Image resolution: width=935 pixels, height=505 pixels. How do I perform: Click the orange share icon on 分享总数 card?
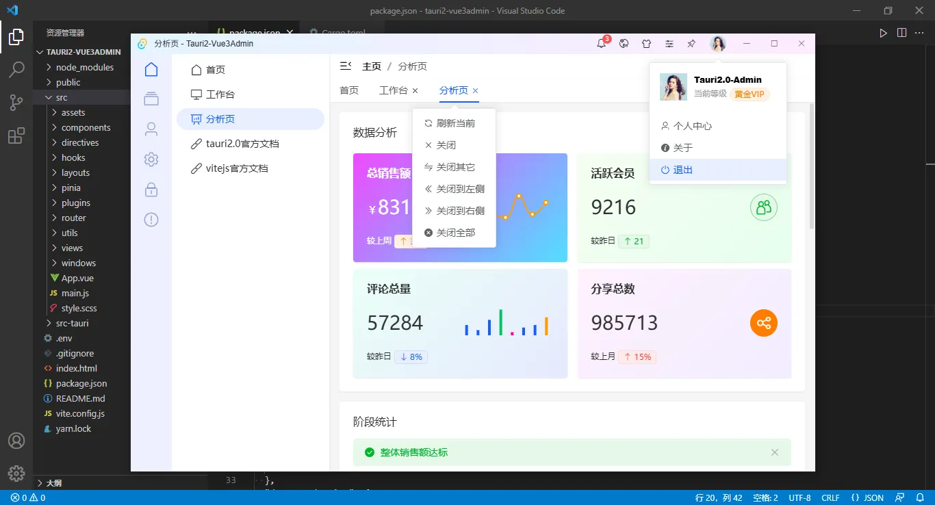pyautogui.click(x=763, y=323)
